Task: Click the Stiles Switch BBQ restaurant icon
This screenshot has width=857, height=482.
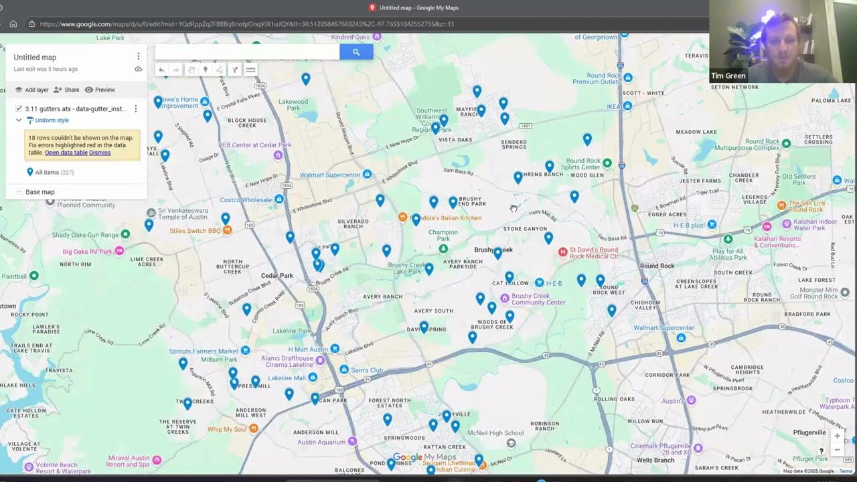Action: (227, 230)
